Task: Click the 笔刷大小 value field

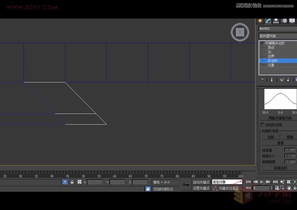Action: point(290,156)
